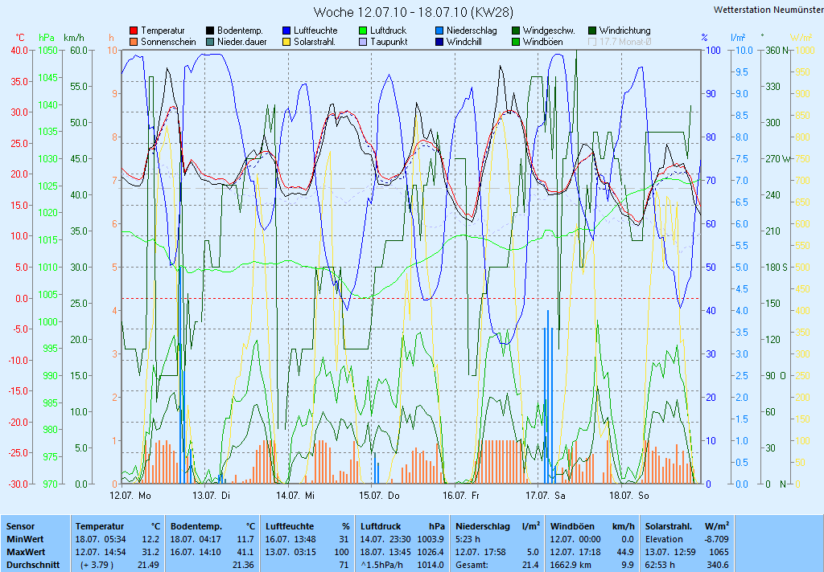824x572 pixels.
Task: Click the Bodentemp. table header
Action: (x=196, y=526)
